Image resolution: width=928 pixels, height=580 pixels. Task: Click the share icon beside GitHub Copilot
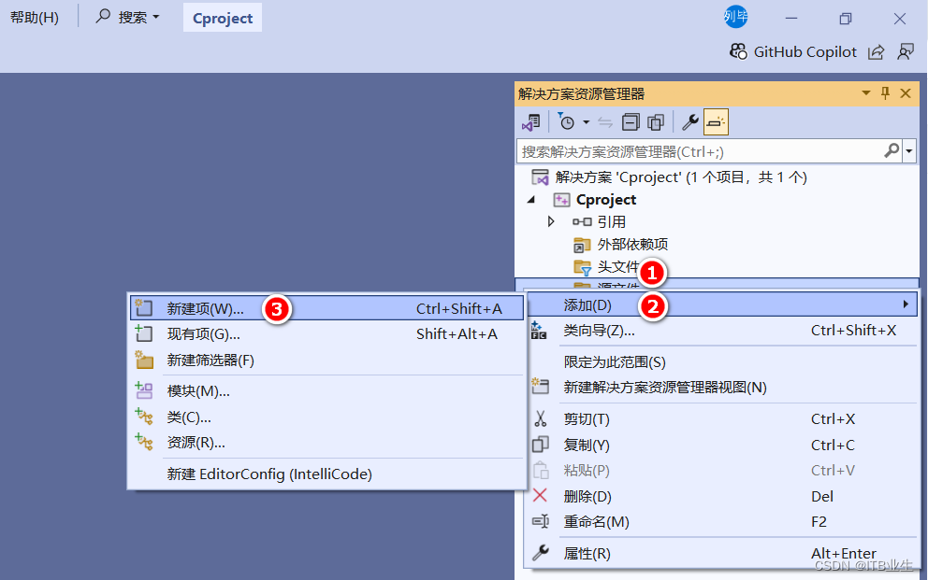pos(876,52)
